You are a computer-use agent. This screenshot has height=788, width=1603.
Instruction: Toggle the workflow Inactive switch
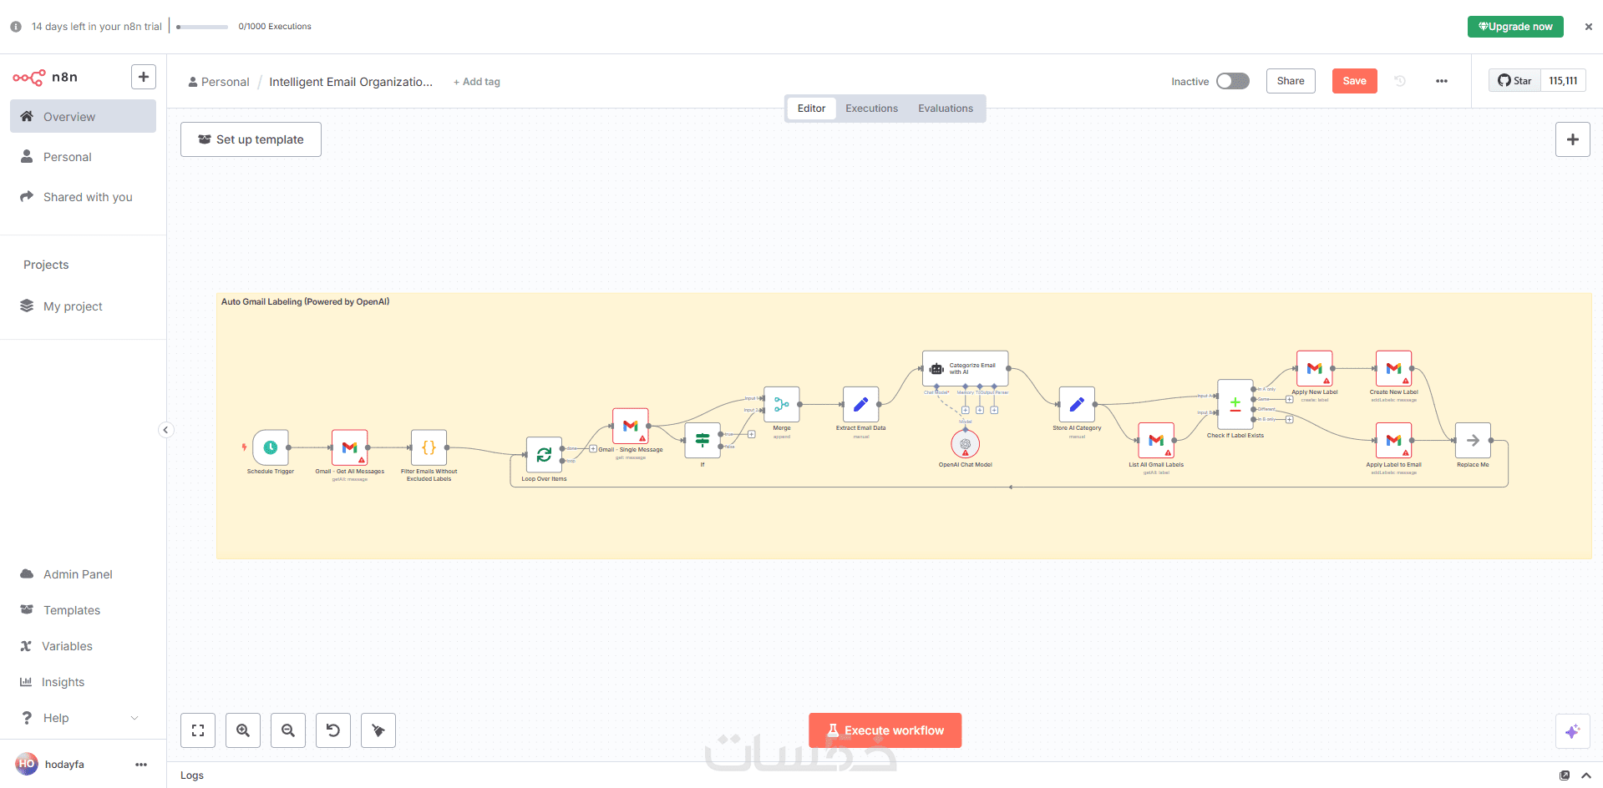1232,81
